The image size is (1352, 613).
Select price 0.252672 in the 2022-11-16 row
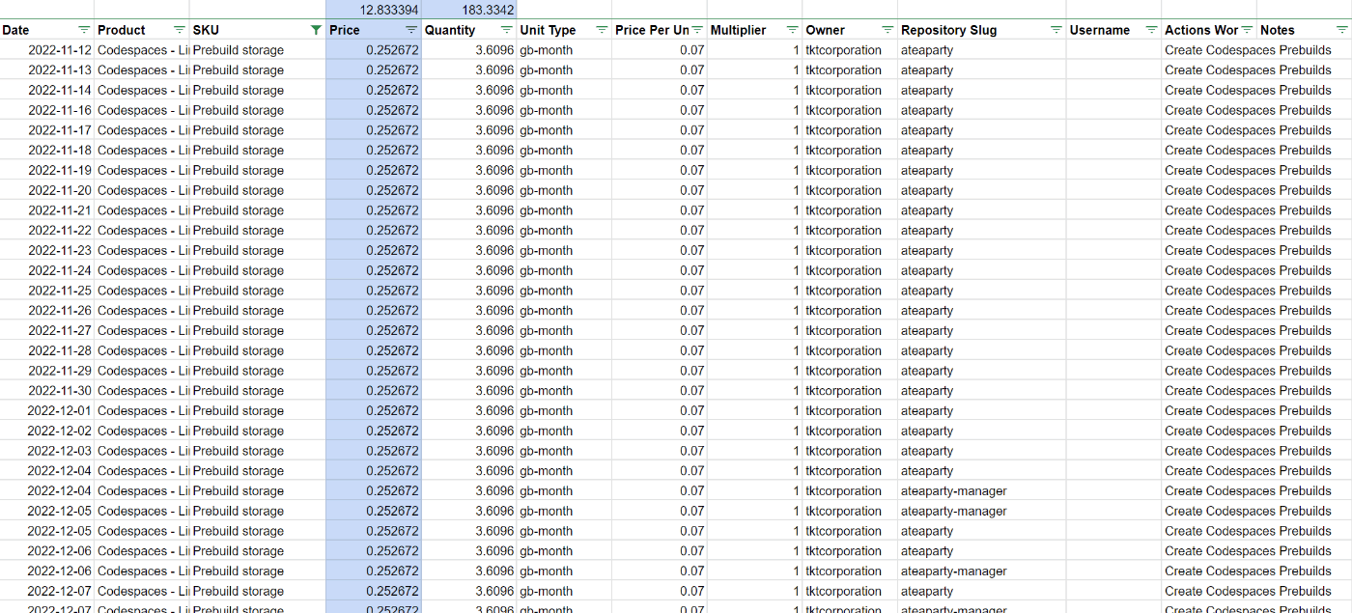(374, 110)
